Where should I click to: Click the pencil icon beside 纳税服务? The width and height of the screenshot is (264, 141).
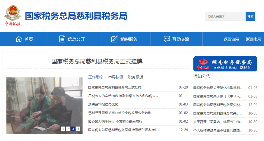(115, 39)
